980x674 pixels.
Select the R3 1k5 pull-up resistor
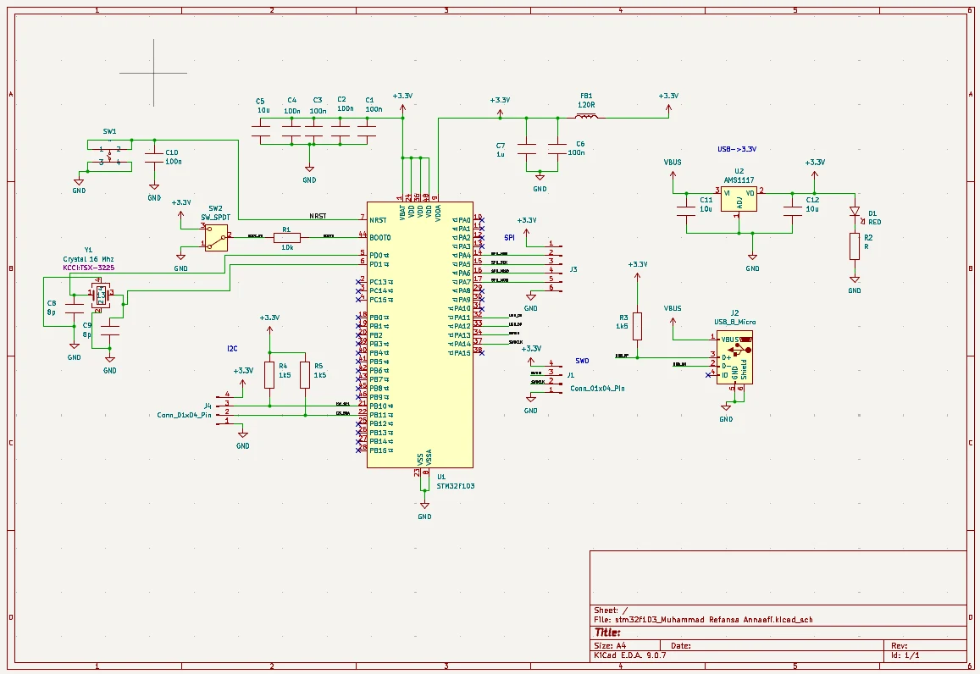point(637,326)
